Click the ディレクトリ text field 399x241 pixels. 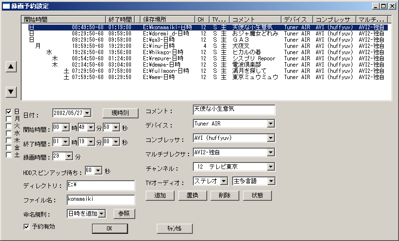(101, 185)
